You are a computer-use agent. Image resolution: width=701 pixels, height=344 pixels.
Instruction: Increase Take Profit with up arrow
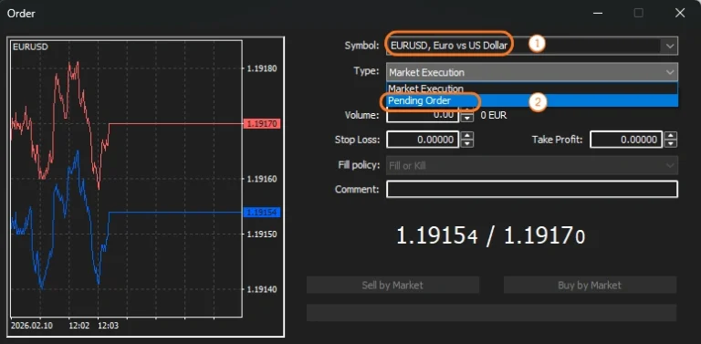click(671, 136)
